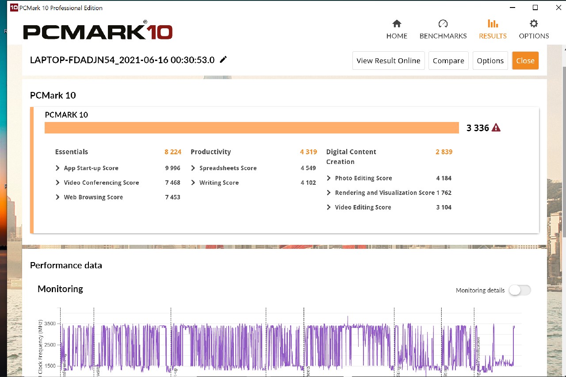Click the Compare button
Screen dimensions: 566x377
(448, 61)
